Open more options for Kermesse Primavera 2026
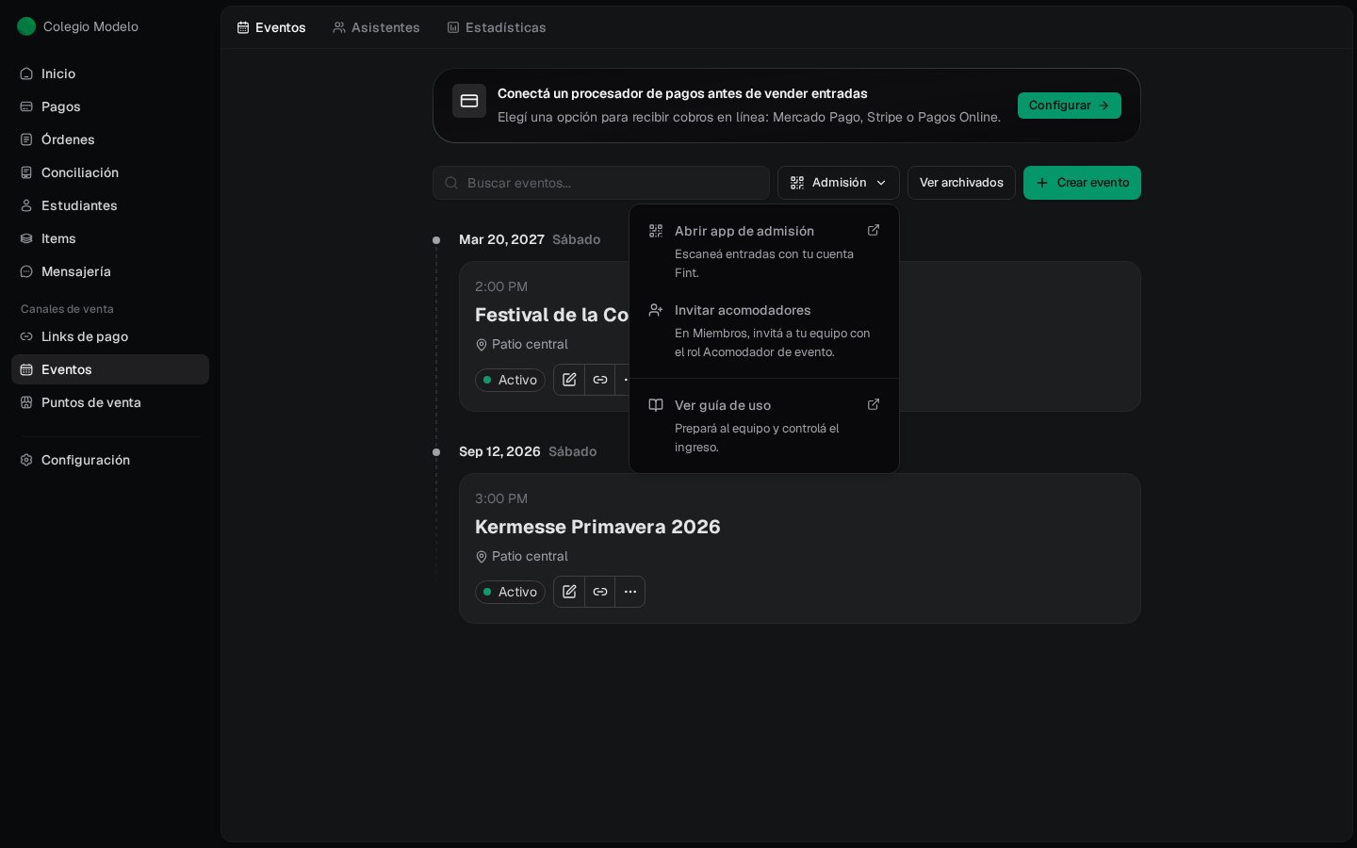The width and height of the screenshot is (1357, 848). tap(630, 592)
